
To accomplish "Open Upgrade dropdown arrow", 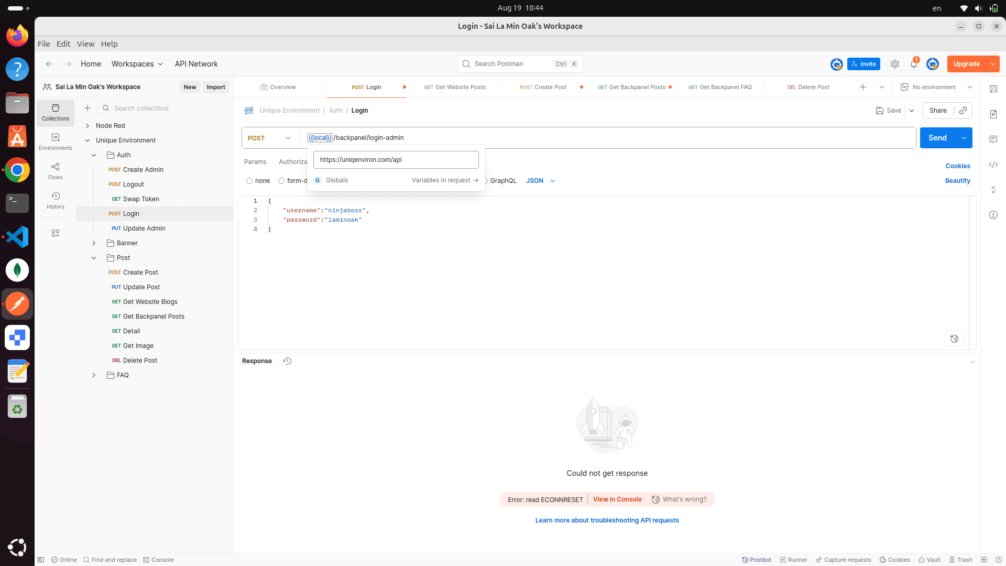I will 993,64.
